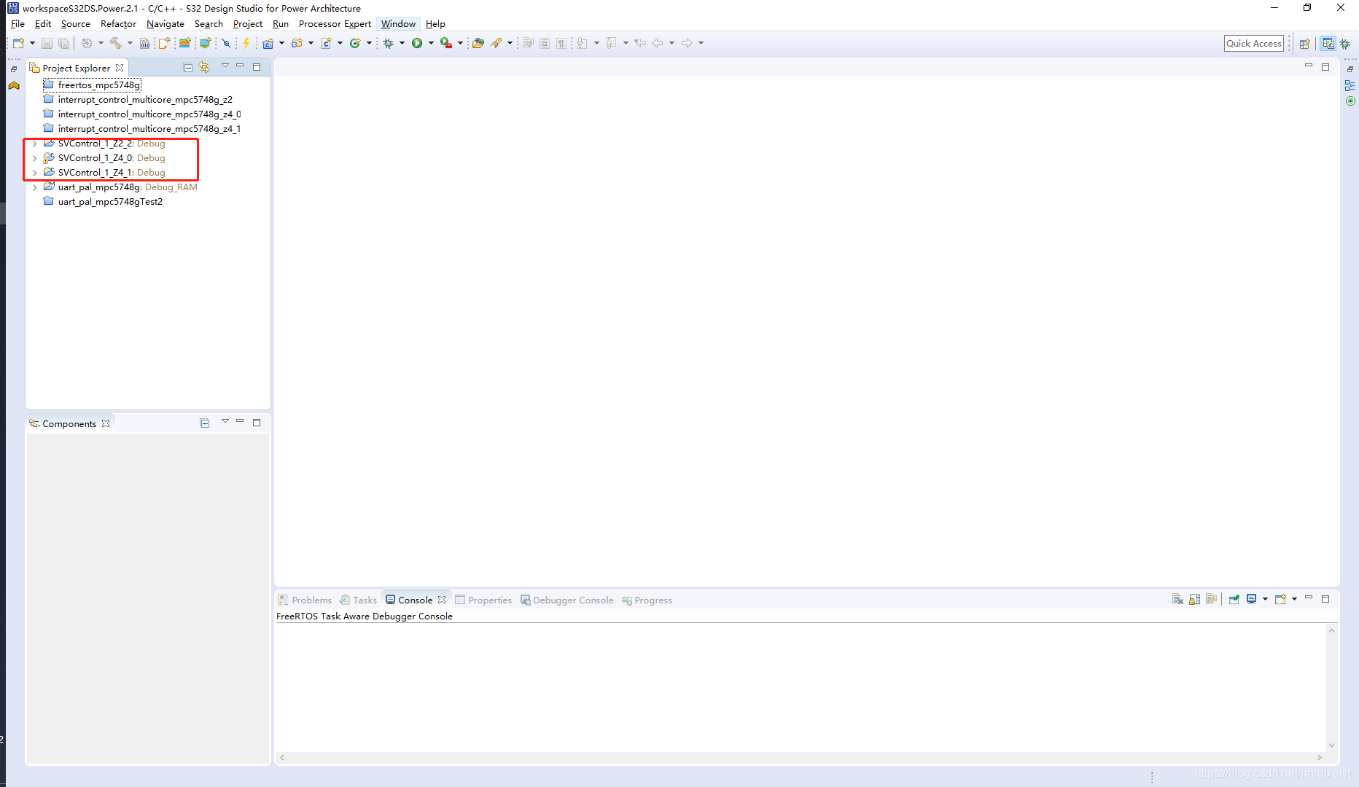Click the External Tools run icon
1359x787 pixels.
(445, 43)
